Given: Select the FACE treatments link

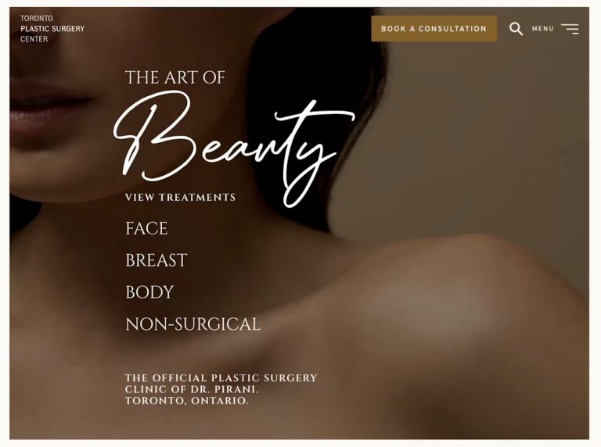Looking at the screenshot, I should 146,228.
